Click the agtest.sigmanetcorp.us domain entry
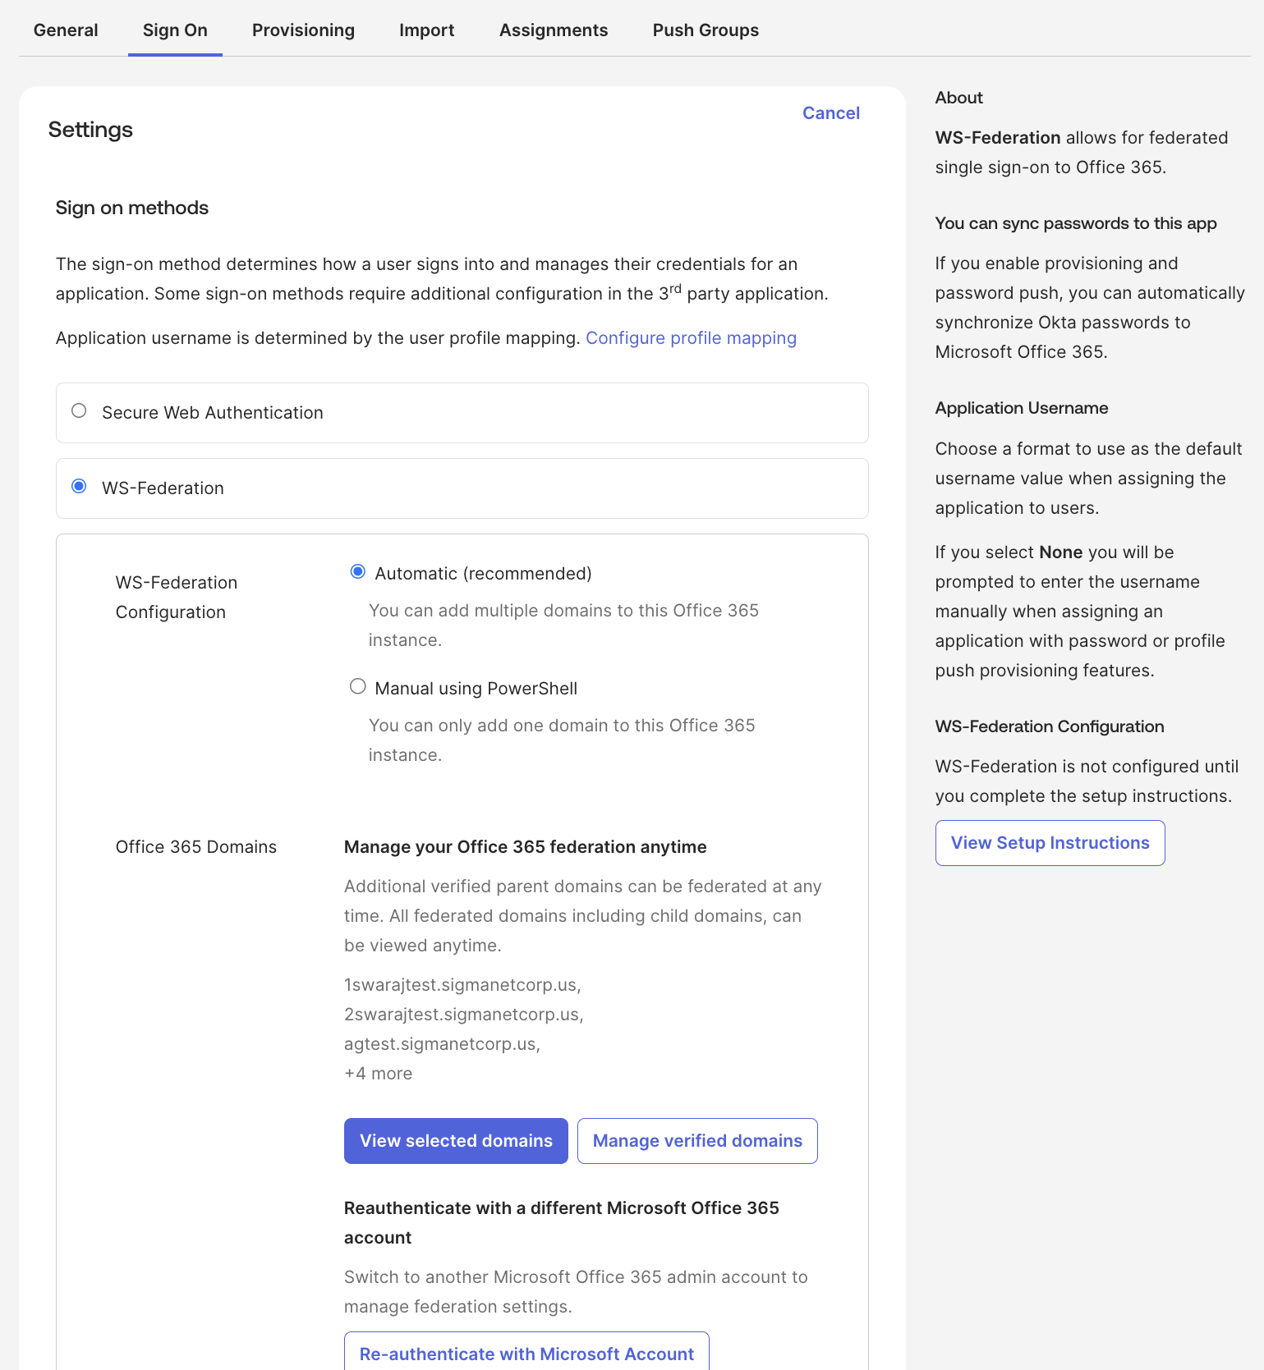This screenshot has width=1264, height=1370. pyautogui.click(x=441, y=1044)
